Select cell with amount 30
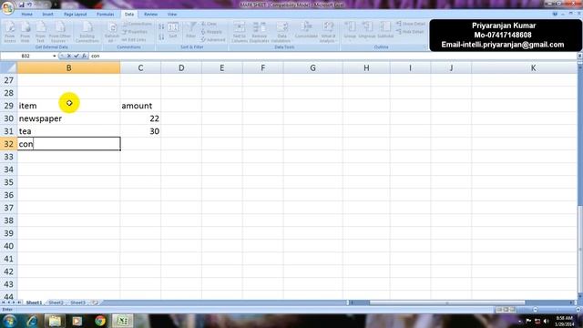This screenshot has height=328, width=583. pos(140,131)
